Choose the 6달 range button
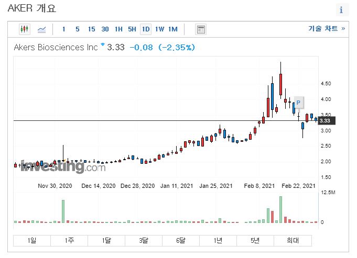 [x=181, y=241]
